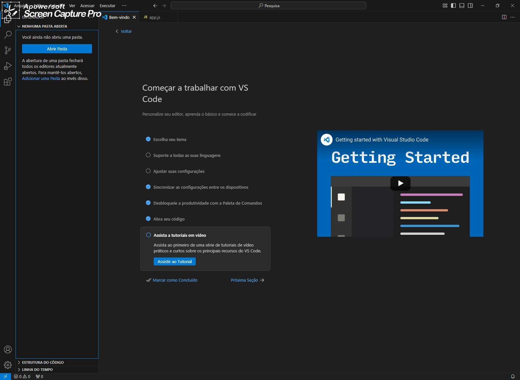Toggle 'Sincronizar as configurações' step checkmark
The width and height of the screenshot is (520, 380).
(148, 187)
